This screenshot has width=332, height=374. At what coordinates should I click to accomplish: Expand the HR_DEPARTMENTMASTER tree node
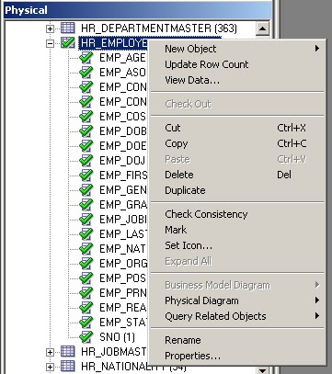click(50, 28)
